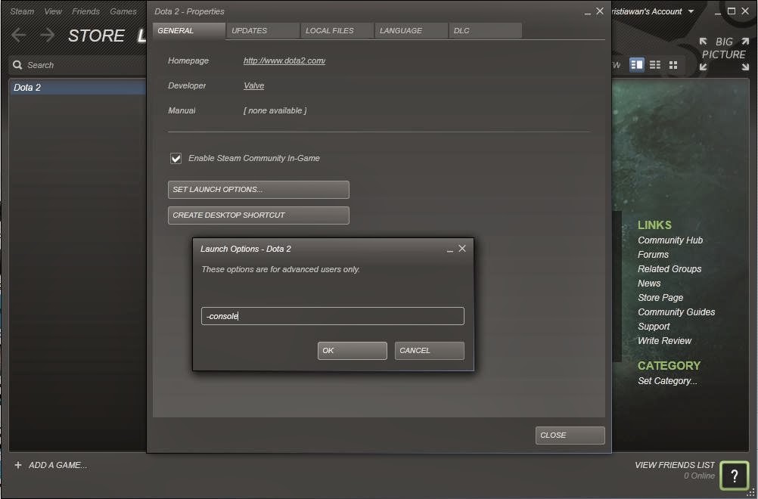Open the Friends menu
This screenshot has height=499, width=758.
pyautogui.click(x=85, y=11)
